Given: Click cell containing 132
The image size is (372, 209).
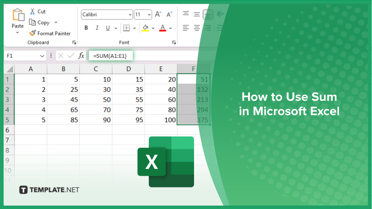Looking at the screenshot, I should coord(193,90).
